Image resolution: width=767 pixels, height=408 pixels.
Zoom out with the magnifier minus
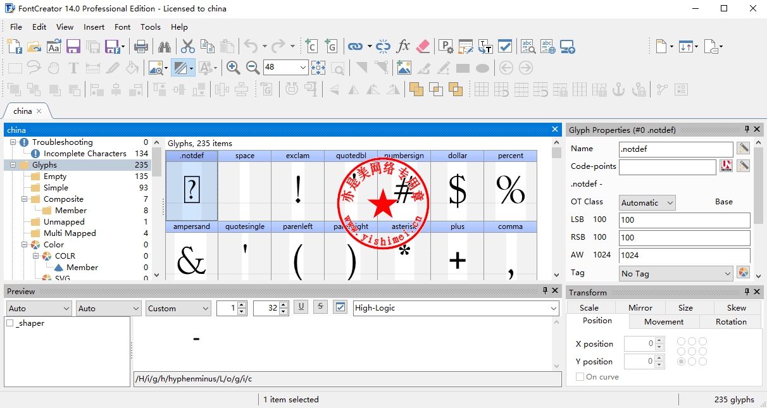click(x=253, y=68)
